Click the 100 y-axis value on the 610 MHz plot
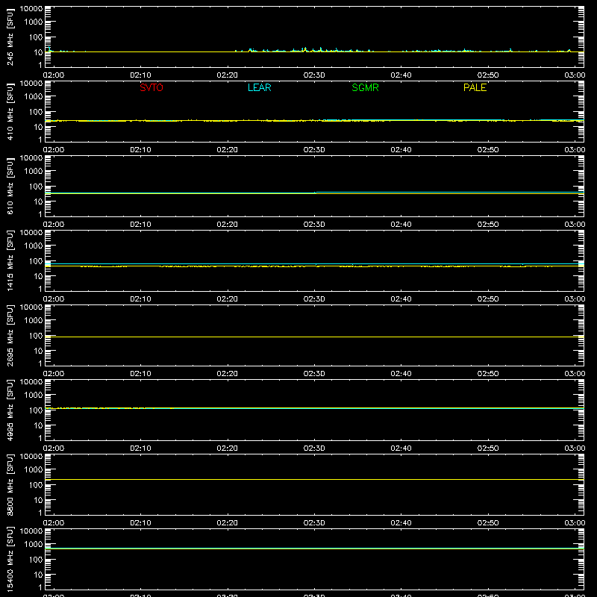Screen dimensions: 597x597 (36, 187)
